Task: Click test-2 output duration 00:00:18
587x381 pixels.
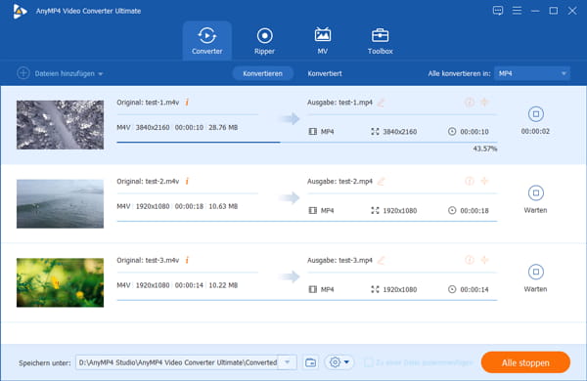Action: 474,210
